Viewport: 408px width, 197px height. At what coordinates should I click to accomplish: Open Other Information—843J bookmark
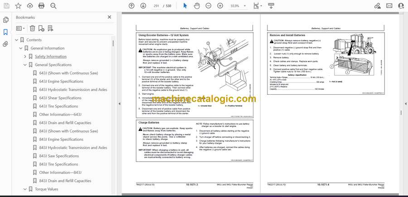point(60,173)
